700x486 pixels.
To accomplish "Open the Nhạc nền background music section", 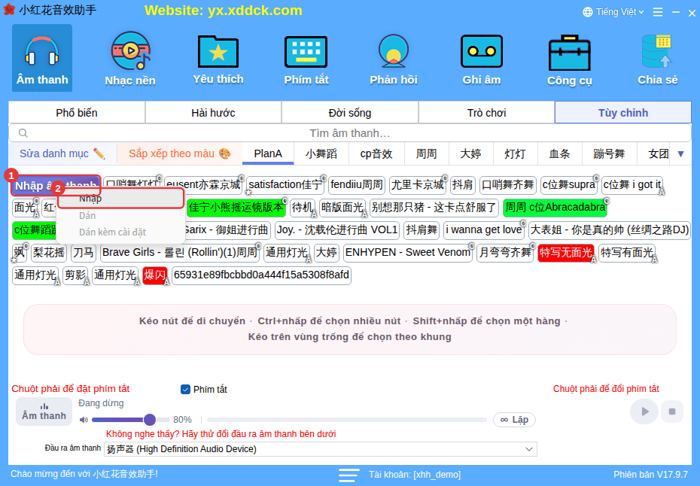I will 130,58.
